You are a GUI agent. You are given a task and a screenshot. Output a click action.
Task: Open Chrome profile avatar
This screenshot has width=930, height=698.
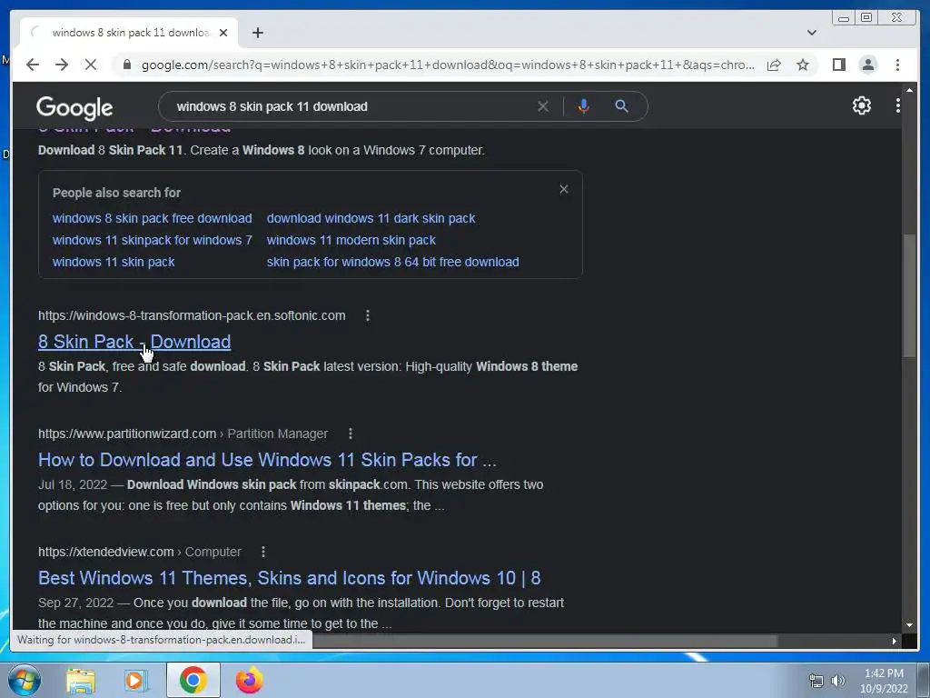click(867, 65)
